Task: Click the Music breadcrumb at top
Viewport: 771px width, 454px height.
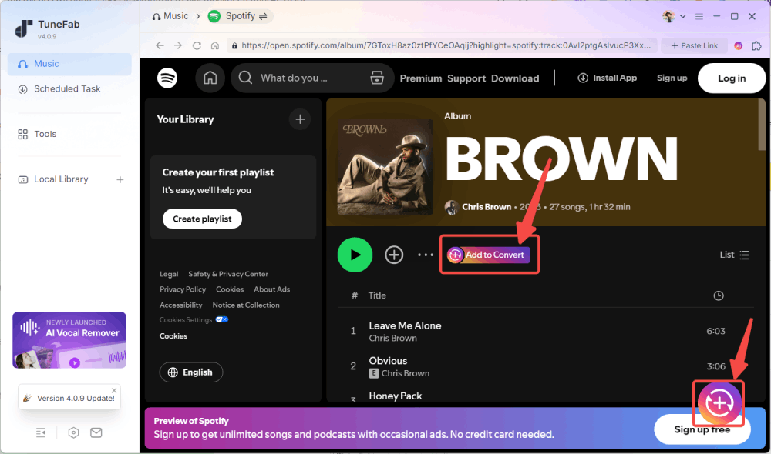Action: coord(170,16)
